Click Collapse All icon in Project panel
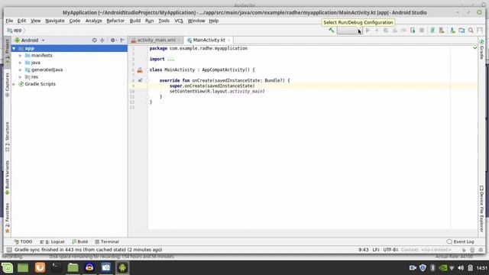Viewport: 489px width, 275px height. (102, 40)
